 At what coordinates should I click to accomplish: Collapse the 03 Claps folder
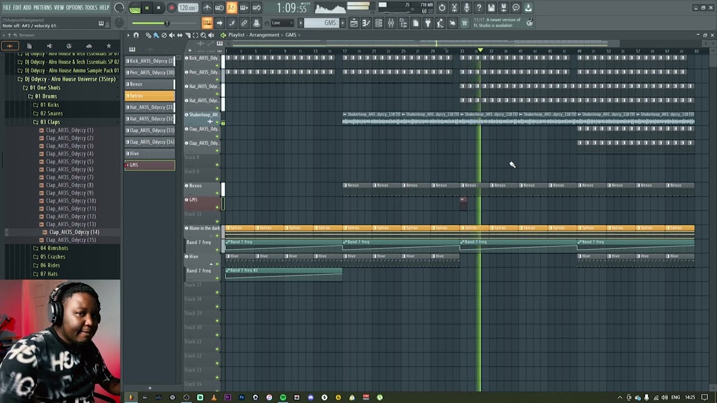coord(46,122)
